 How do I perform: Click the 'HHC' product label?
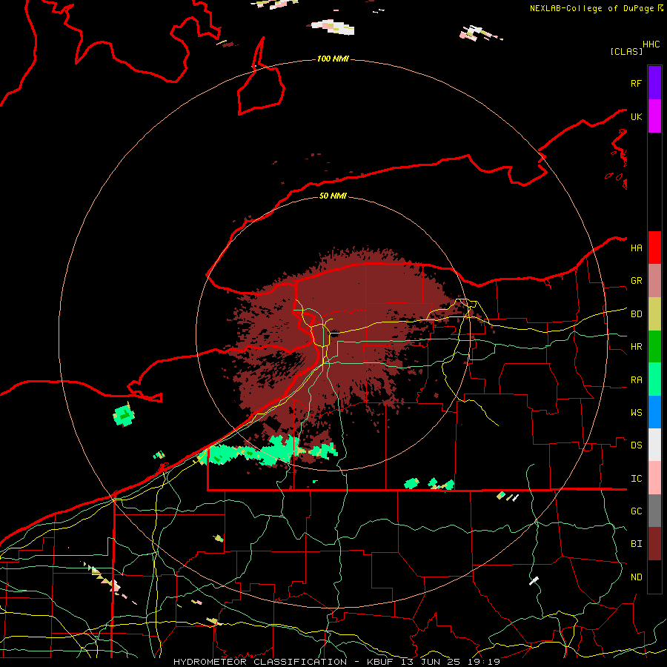pyautogui.click(x=651, y=44)
